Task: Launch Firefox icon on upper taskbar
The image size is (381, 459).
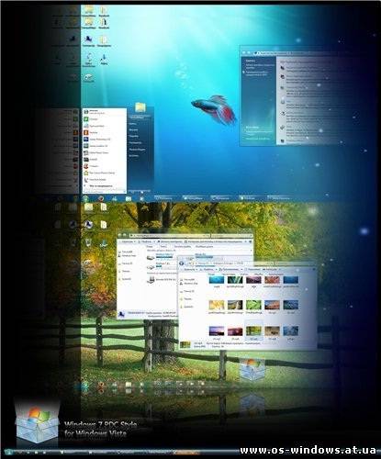Action: 101,199
